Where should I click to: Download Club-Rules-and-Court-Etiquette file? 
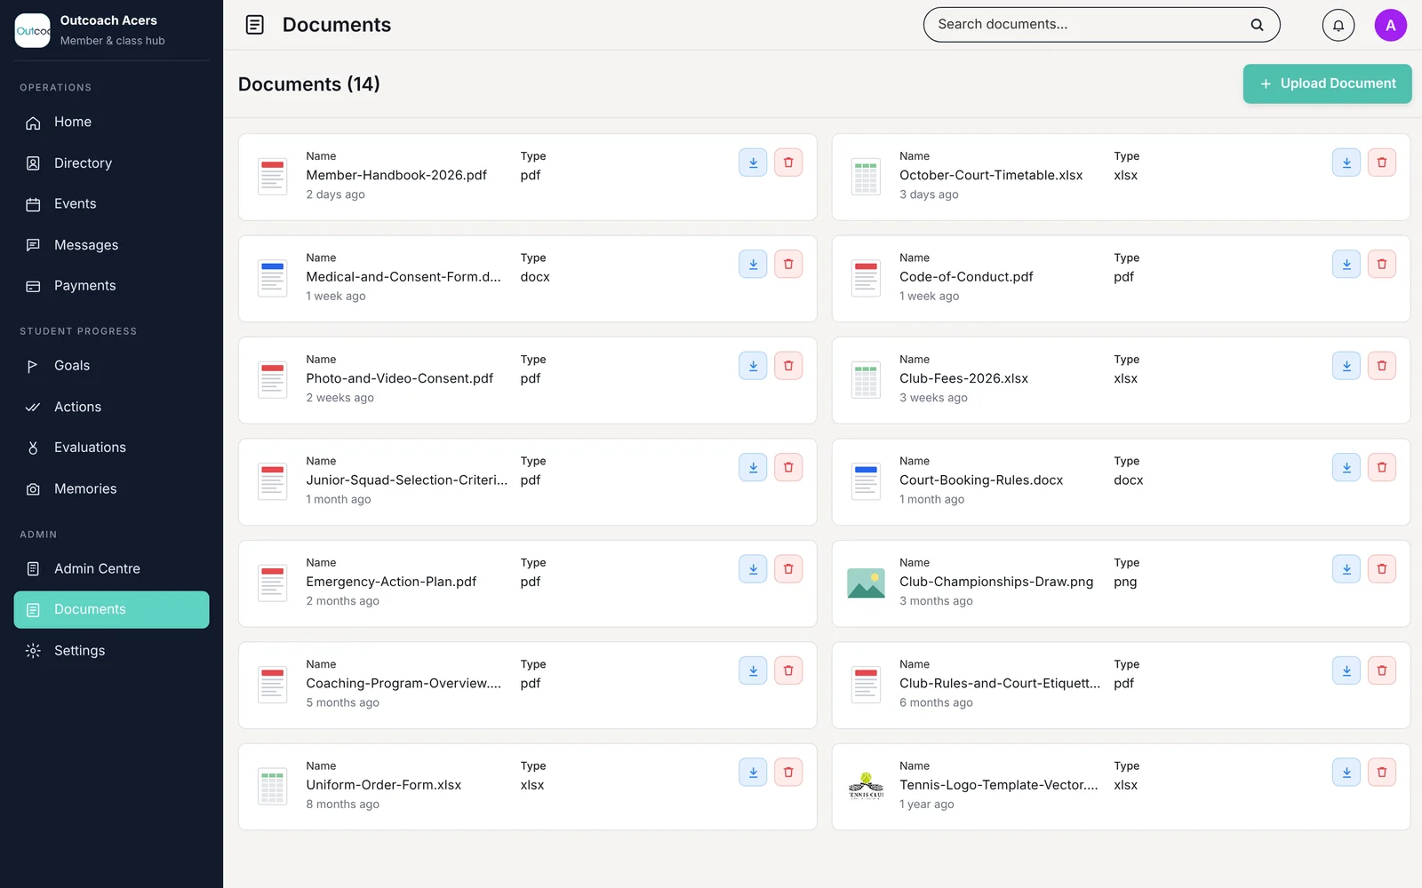(x=1346, y=670)
